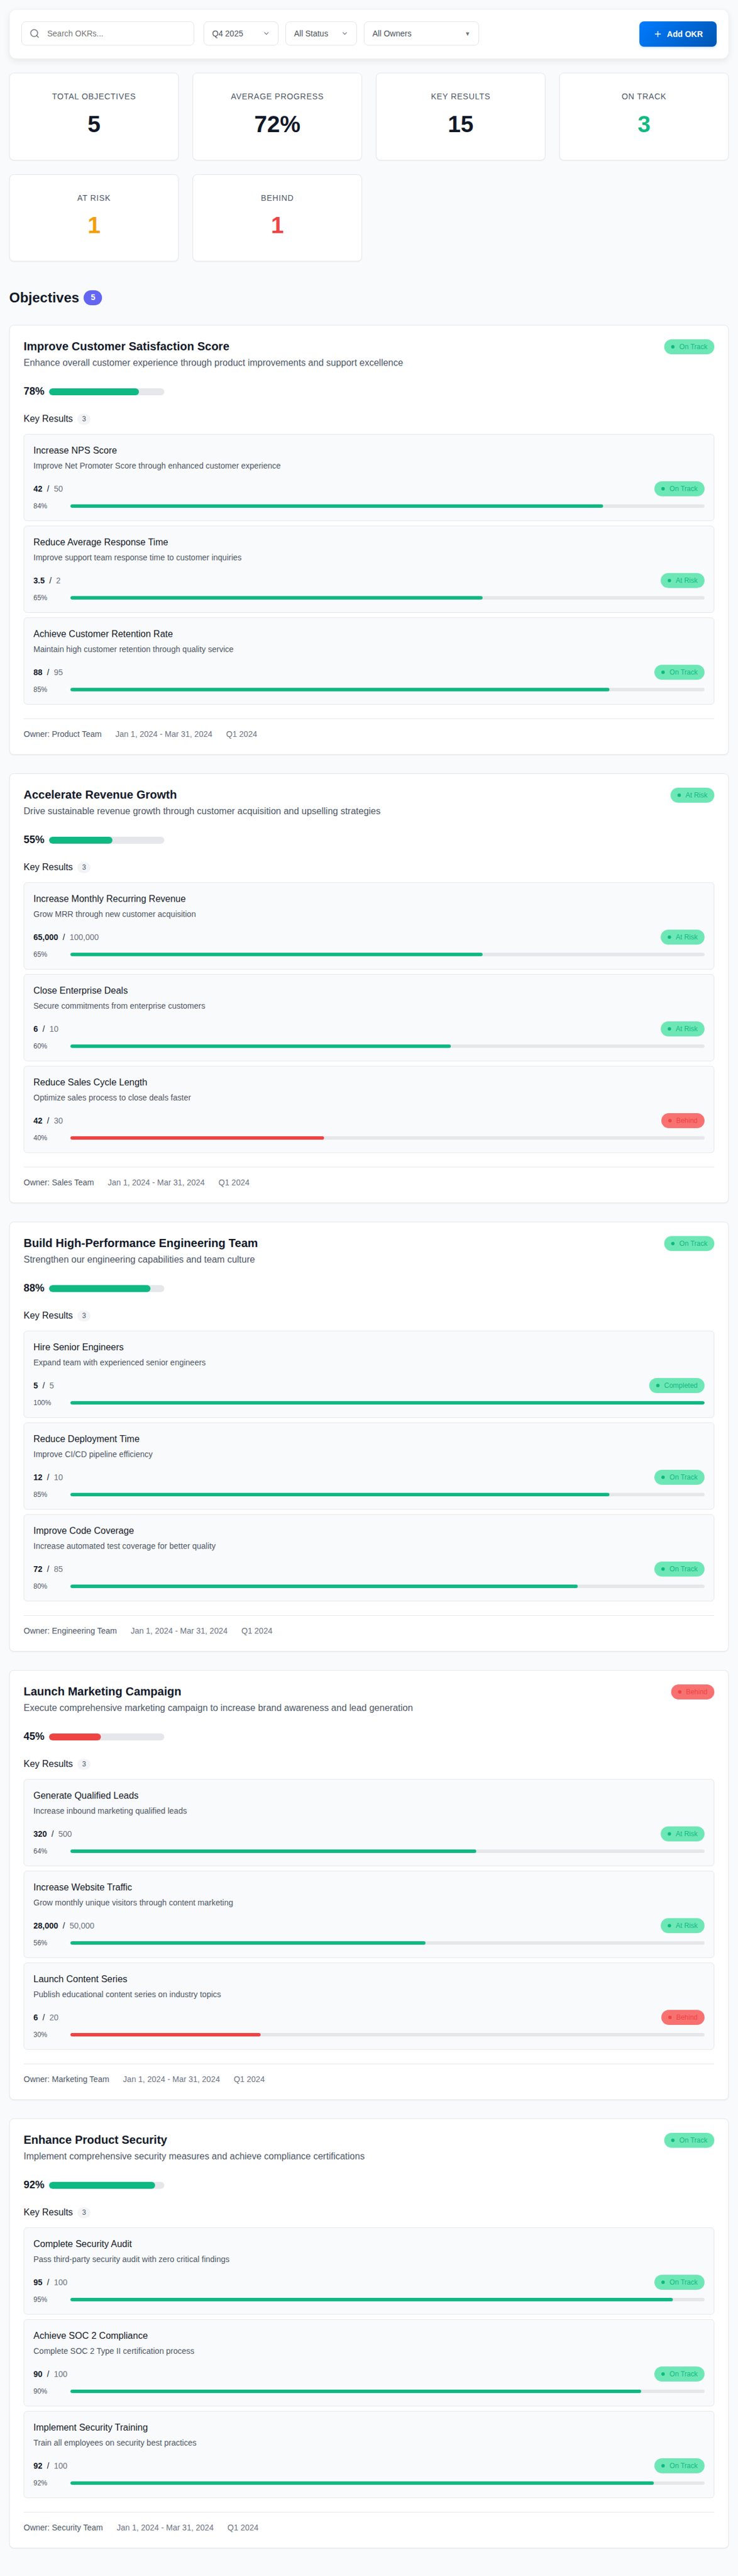
Task: Open the Q4 2025 quarter dropdown
Action: point(241,34)
